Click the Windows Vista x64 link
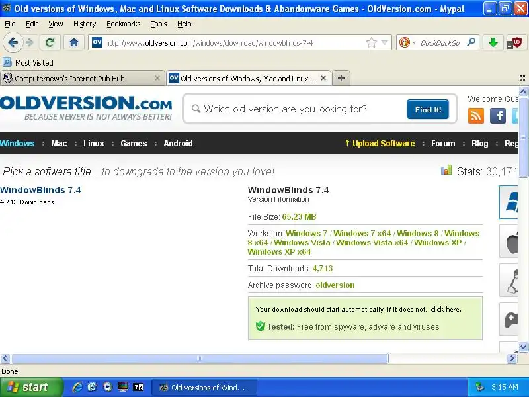Viewport: 529px width, 397px height. (372, 242)
